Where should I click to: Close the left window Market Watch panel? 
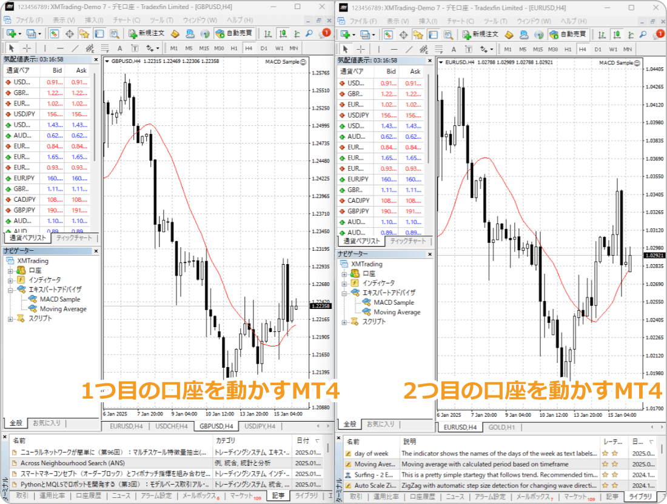tap(96, 59)
